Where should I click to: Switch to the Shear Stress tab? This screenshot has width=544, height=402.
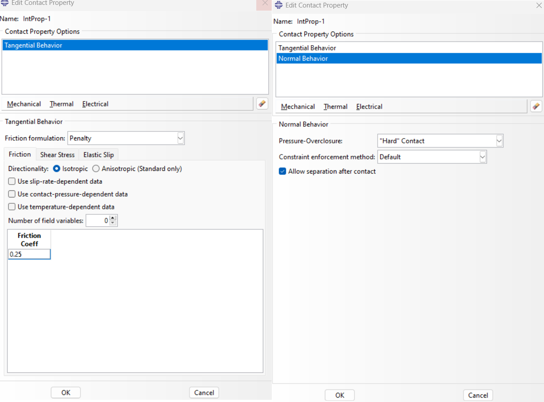pos(58,155)
